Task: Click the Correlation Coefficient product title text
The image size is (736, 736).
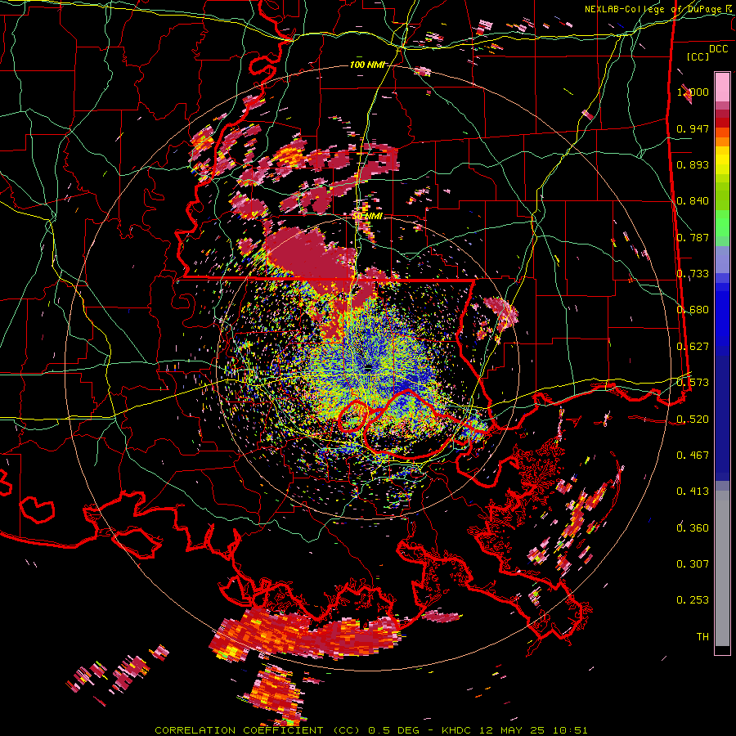Action: click(x=258, y=730)
